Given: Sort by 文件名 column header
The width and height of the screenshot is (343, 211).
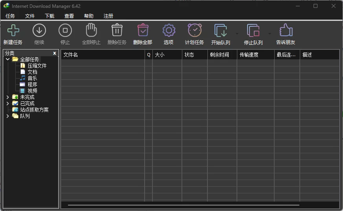Looking at the screenshot, I should tap(102, 55).
